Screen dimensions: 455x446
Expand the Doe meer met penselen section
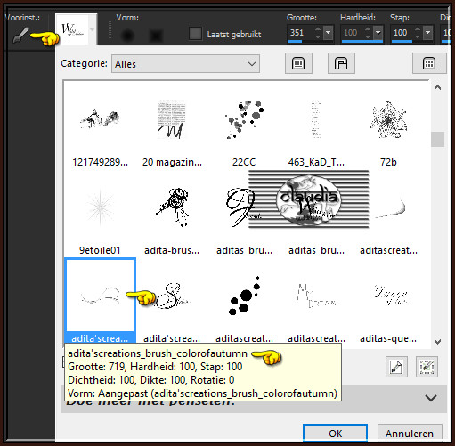(431, 398)
